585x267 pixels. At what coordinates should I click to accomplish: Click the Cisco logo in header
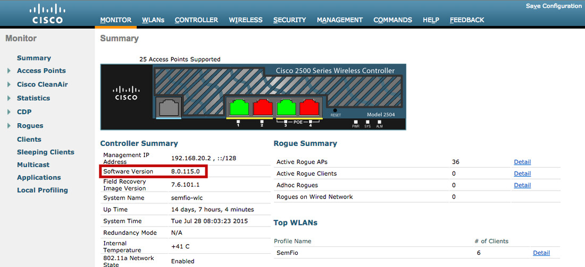pos(47,14)
